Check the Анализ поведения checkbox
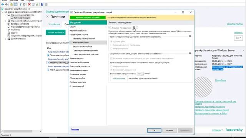The width and height of the screenshot is (246, 138). (x=110, y=28)
